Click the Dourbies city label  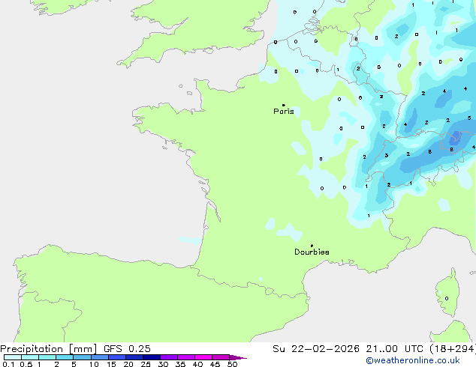point(312,252)
